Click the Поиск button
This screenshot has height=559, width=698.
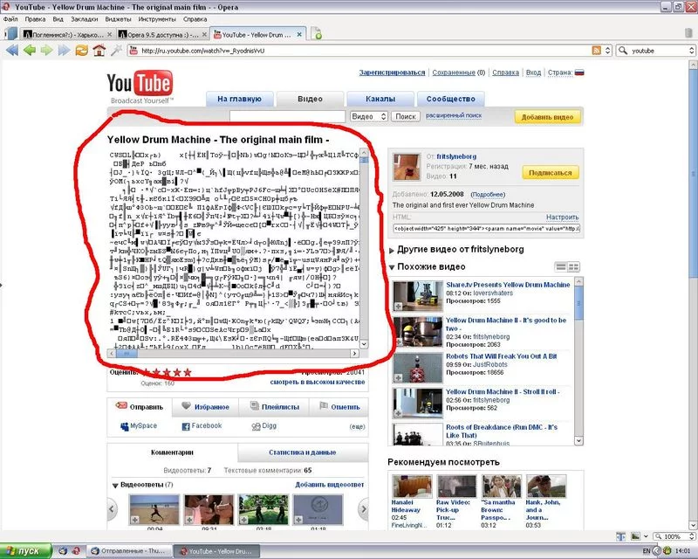[x=406, y=116]
